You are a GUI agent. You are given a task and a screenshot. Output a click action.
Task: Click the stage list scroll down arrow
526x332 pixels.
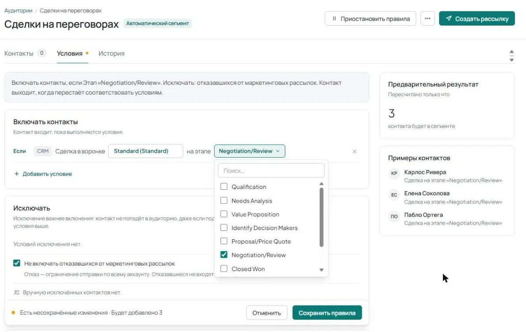tap(322, 270)
